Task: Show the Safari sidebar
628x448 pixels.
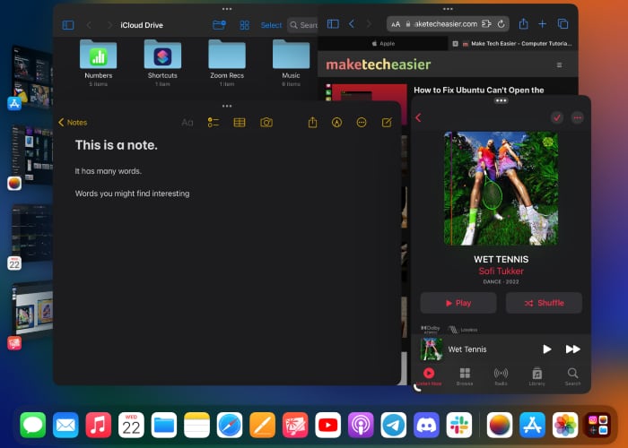Action: [333, 24]
